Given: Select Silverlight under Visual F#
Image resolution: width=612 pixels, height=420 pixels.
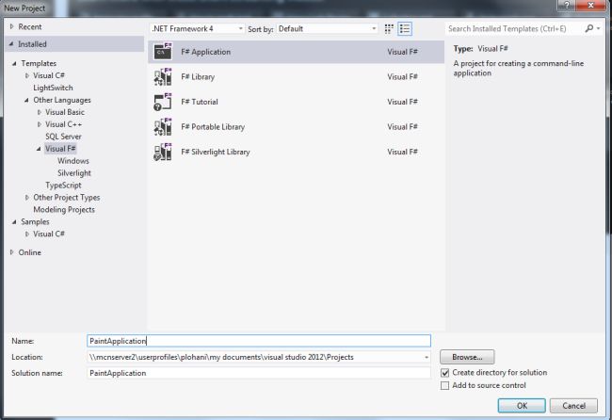Looking at the screenshot, I should (x=74, y=173).
